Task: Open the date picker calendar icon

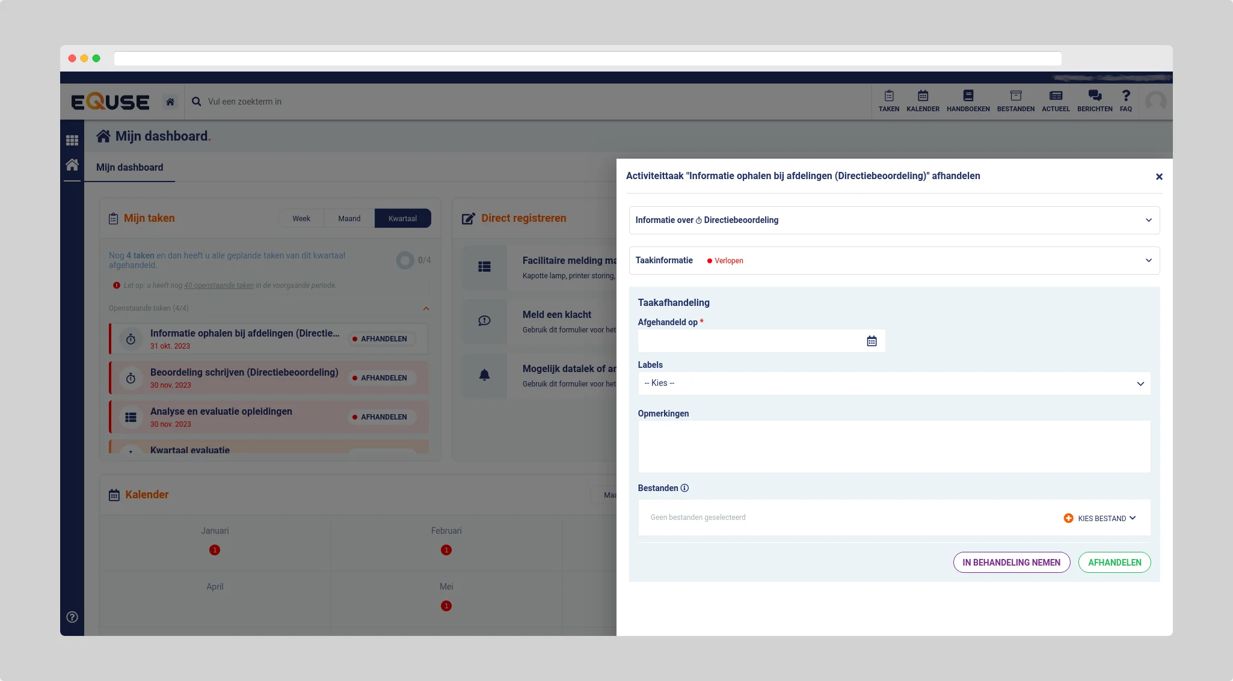Action: (872, 341)
